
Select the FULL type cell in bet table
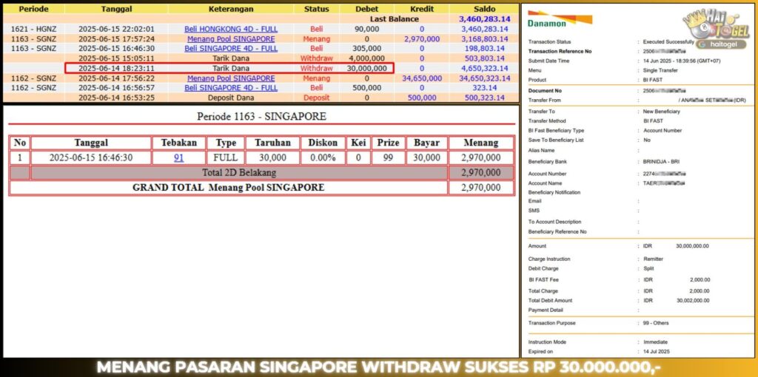[x=225, y=158]
